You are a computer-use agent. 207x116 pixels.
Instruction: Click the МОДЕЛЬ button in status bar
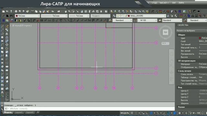[125, 113]
